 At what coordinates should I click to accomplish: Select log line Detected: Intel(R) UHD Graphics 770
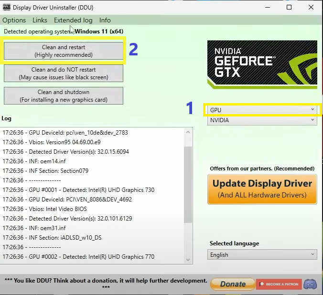(x=78, y=257)
